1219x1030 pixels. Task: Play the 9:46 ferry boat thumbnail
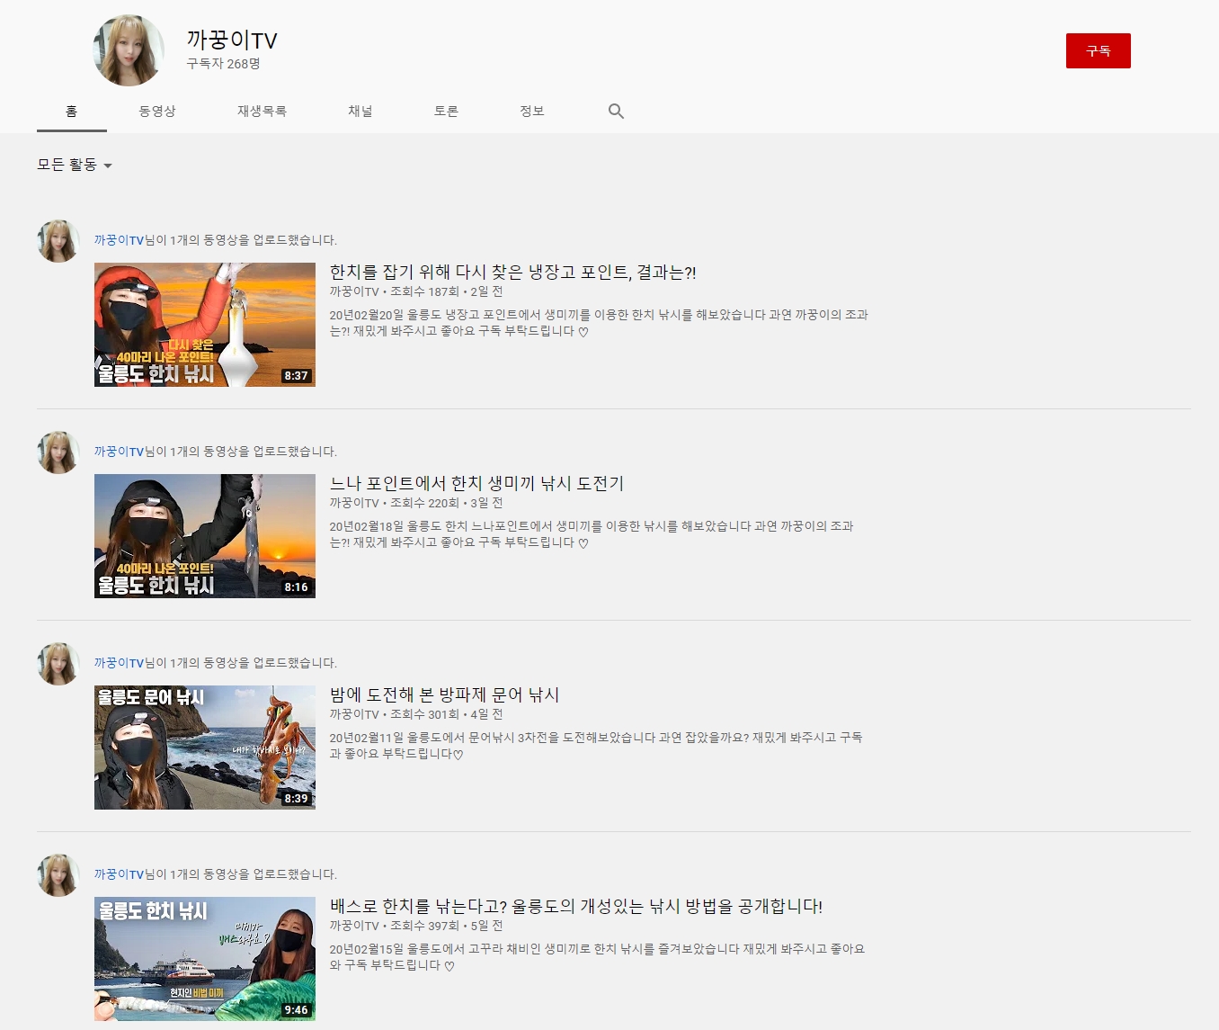[205, 959]
